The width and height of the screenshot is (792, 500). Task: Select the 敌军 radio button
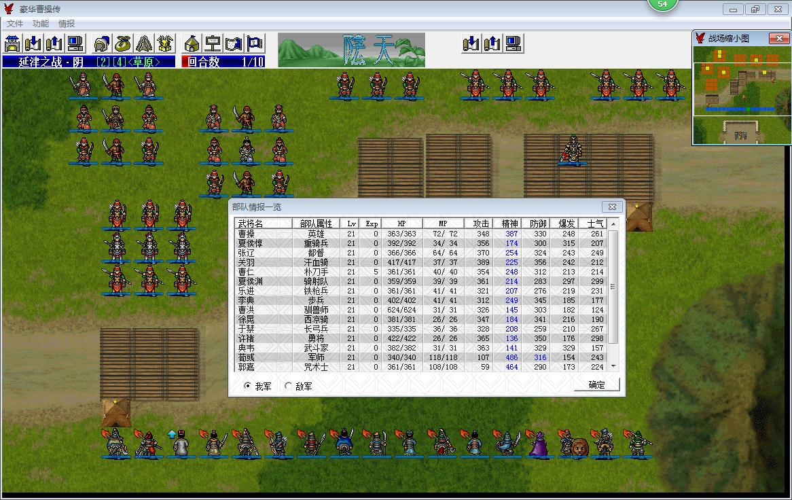click(x=288, y=386)
